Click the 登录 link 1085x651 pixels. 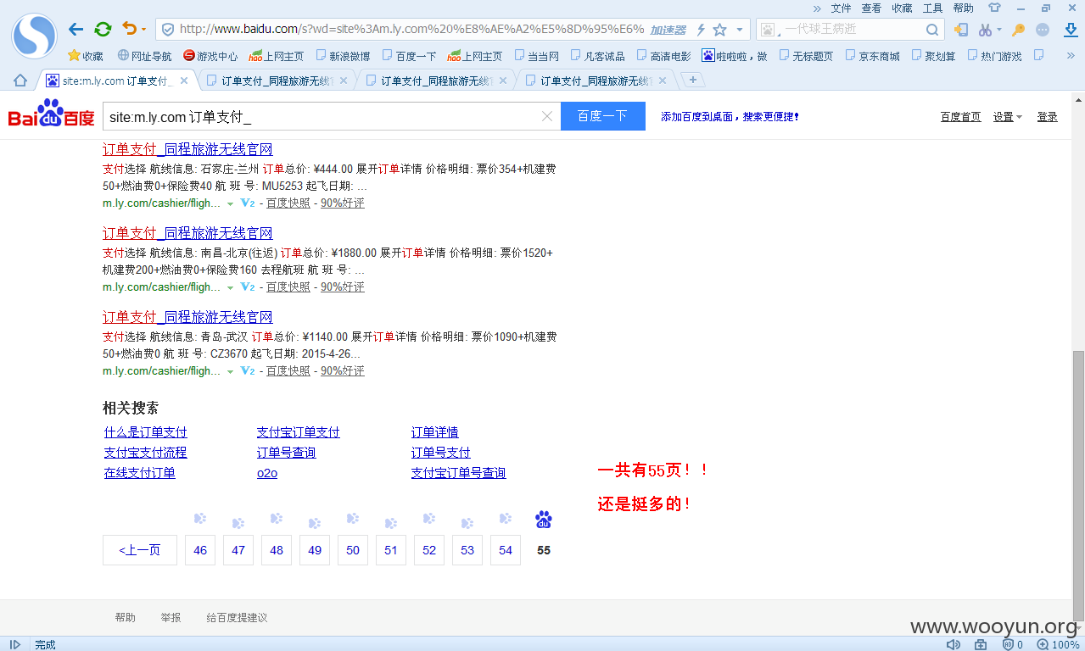click(1047, 117)
